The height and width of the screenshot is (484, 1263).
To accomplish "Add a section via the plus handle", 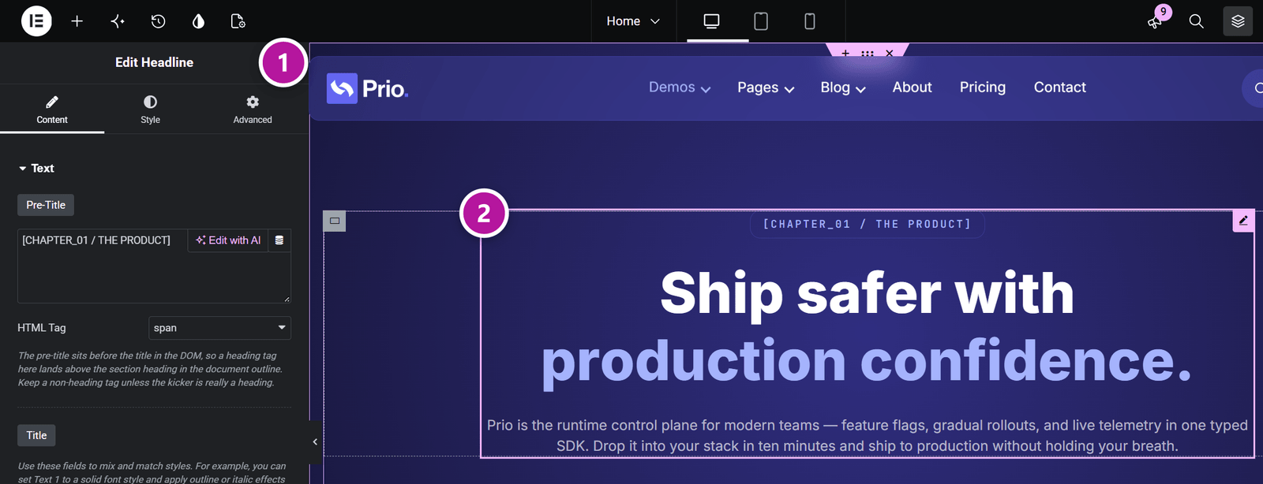I will pos(845,54).
